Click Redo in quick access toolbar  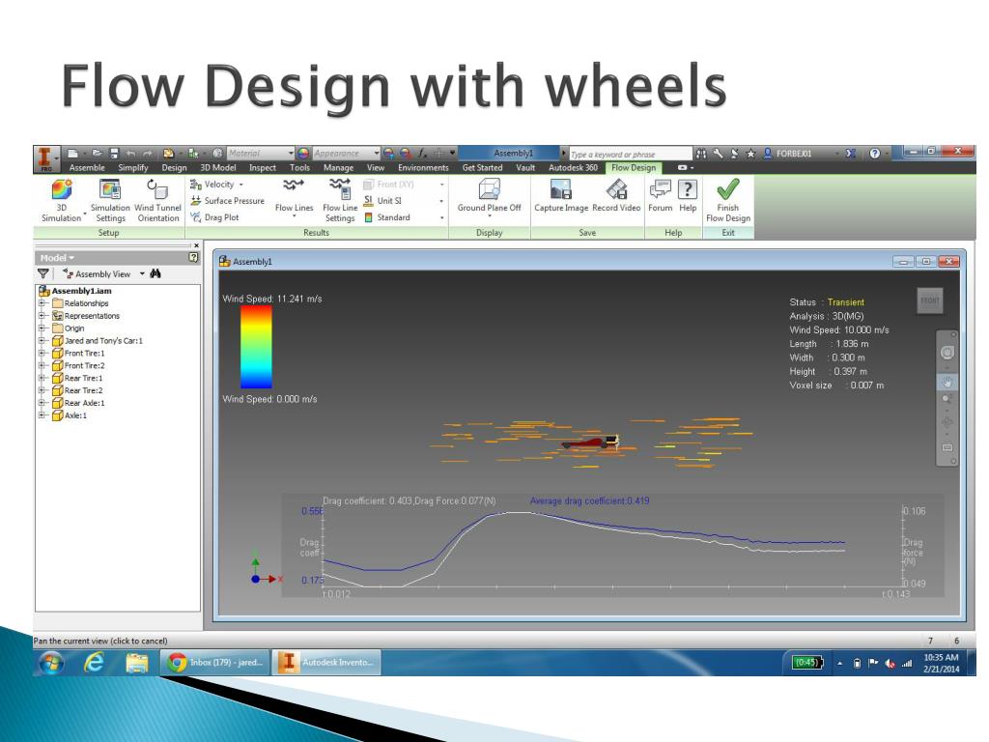(148, 154)
